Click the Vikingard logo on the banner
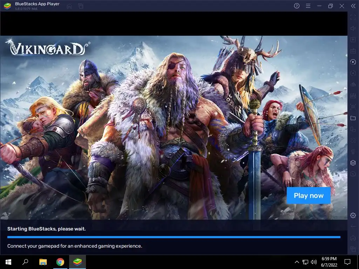 click(48, 48)
